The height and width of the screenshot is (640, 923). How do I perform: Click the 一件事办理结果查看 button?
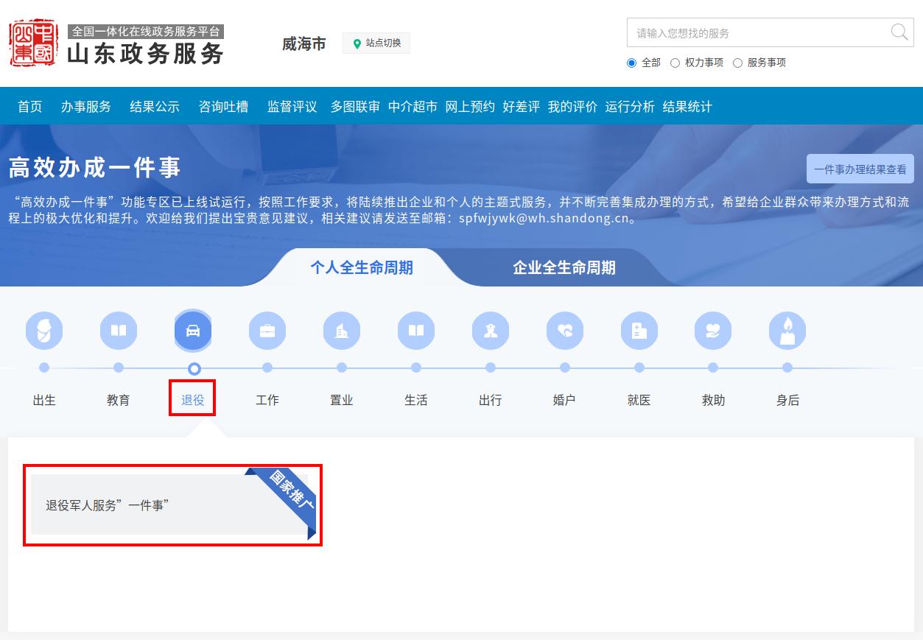coord(860,169)
